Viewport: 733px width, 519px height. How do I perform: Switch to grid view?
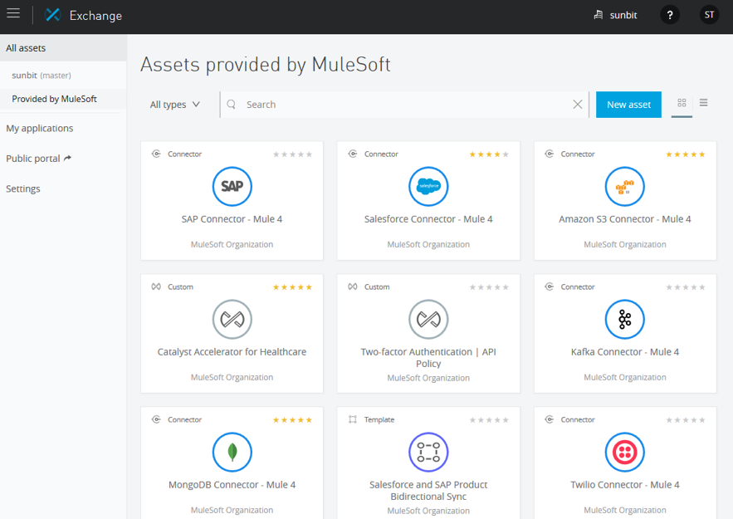click(x=682, y=103)
